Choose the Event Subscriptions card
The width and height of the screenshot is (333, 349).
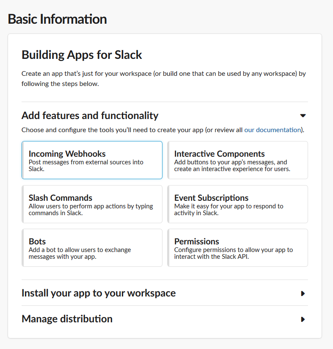(238, 204)
